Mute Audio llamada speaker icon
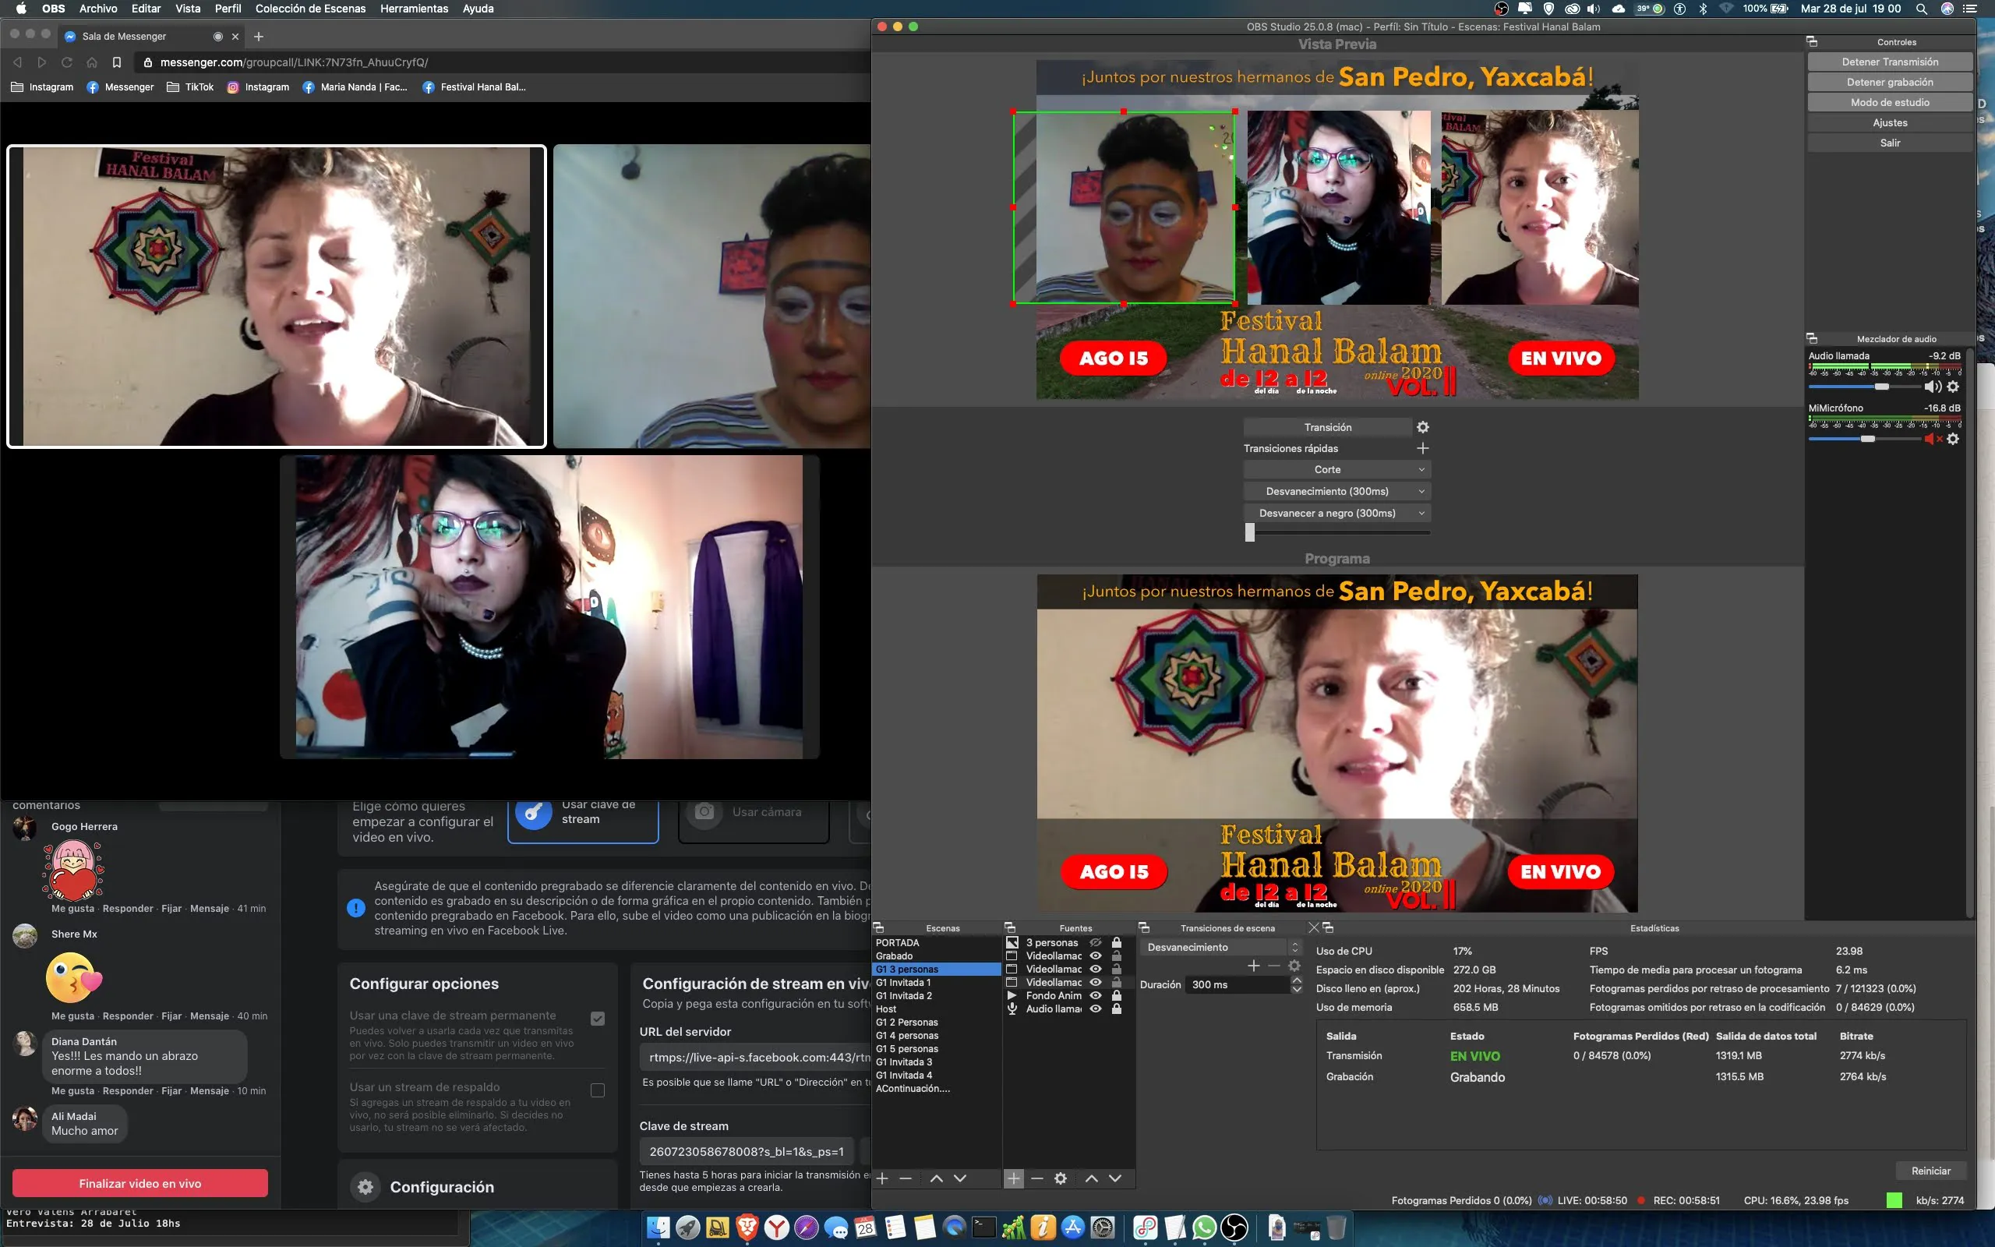 [x=1932, y=386]
